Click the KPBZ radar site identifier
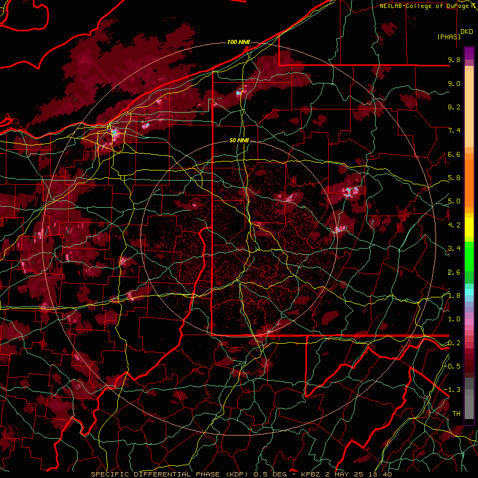478x478 pixels. 311,474
